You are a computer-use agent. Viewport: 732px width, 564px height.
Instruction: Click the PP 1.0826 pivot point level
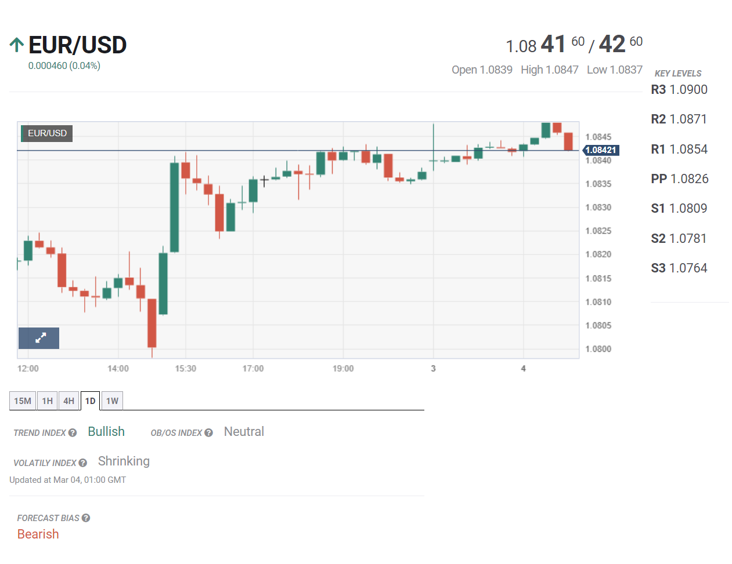(x=679, y=179)
